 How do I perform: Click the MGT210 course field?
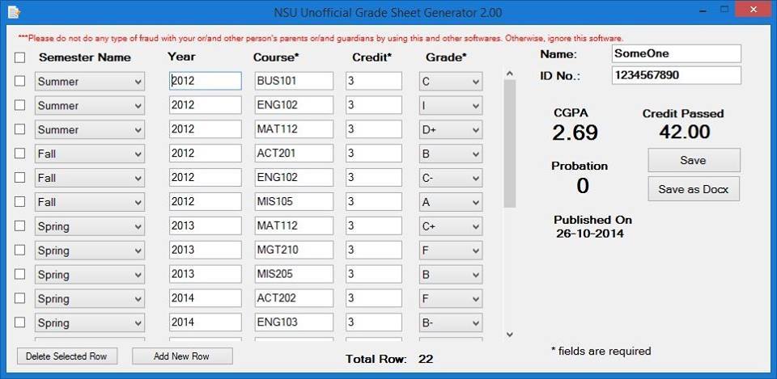[x=294, y=250]
